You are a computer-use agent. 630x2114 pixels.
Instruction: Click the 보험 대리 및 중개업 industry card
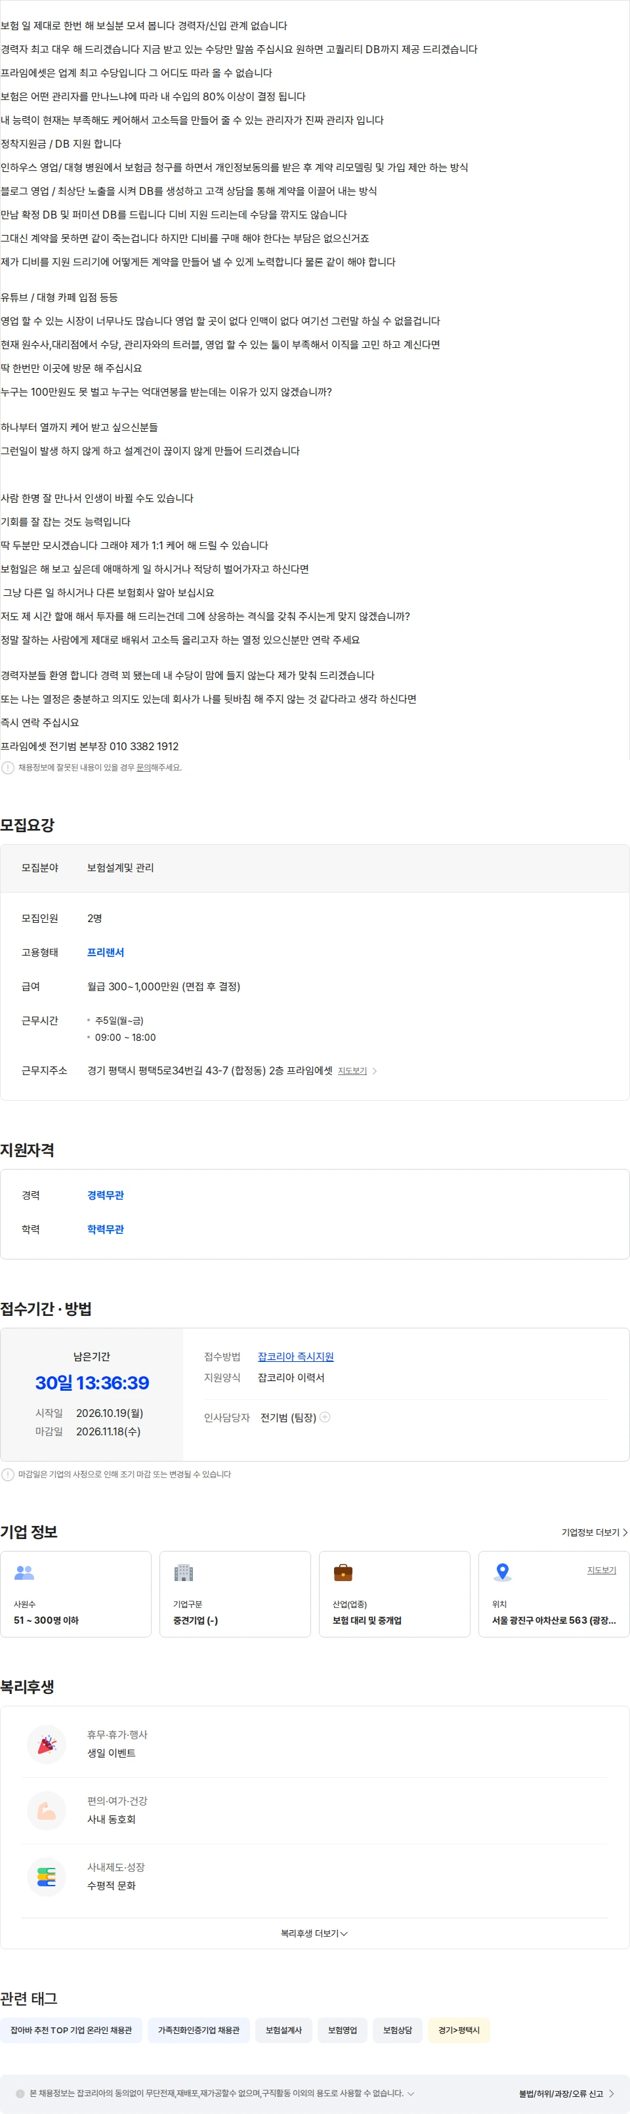[x=394, y=1594]
